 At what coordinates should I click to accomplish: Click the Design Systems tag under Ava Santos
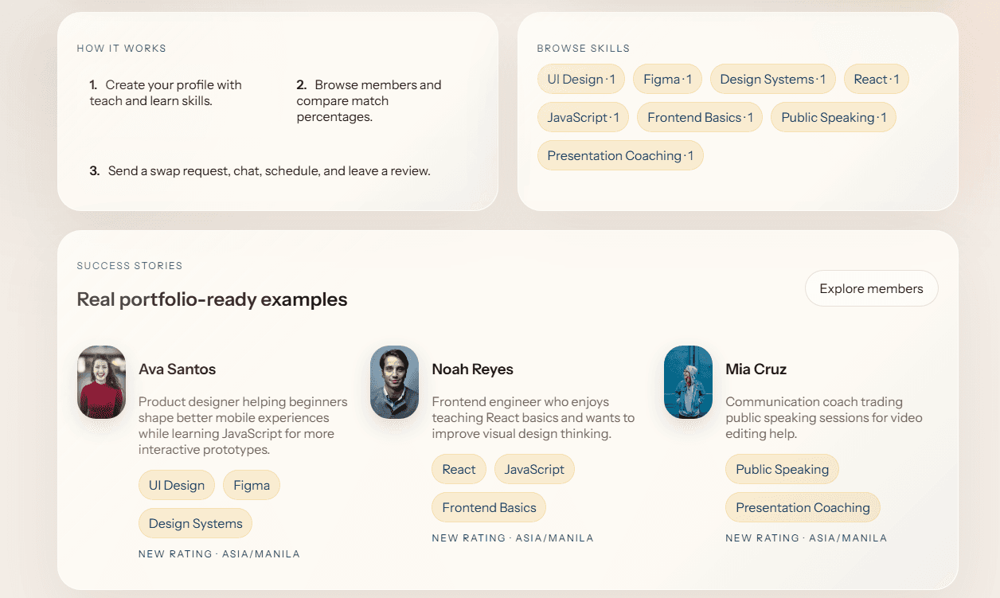[x=195, y=523]
